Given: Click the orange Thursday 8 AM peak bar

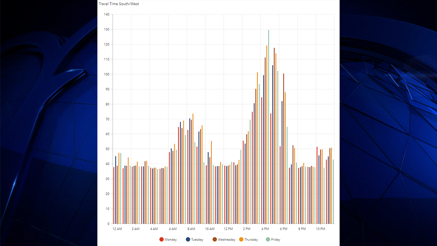Looking at the screenshot, I should pyautogui.click(x=193, y=169).
